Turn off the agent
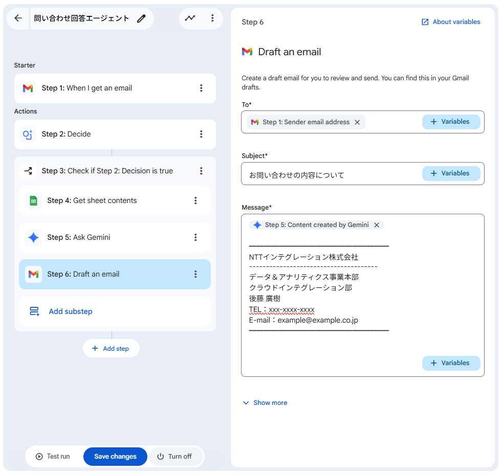The height and width of the screenshot is (475, 503). pyautogui.click(x=174, y=457)
